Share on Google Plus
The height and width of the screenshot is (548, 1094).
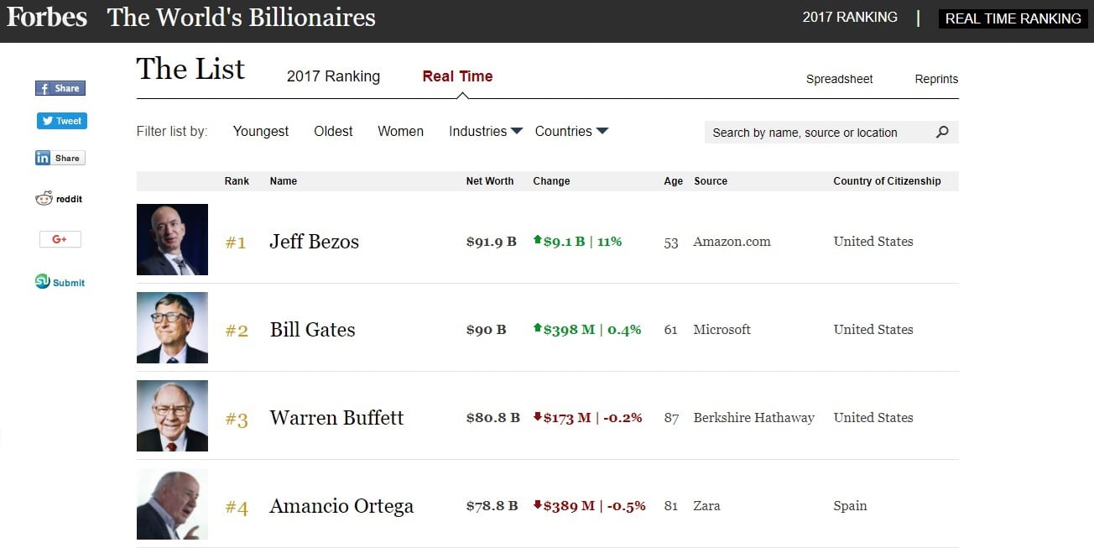pyautogui.click(x=60, y=239)
